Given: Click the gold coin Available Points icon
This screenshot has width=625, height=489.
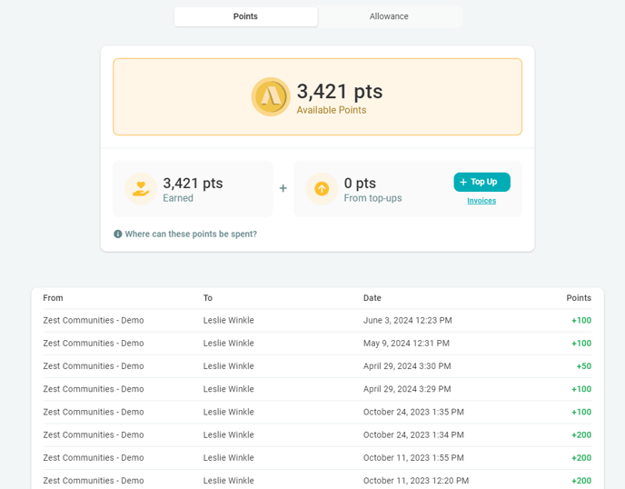Looking at the screenshot, I should tap(271, 97).
